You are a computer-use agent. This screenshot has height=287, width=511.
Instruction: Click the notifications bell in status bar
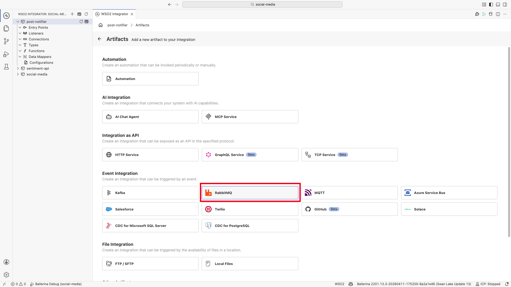507,284
